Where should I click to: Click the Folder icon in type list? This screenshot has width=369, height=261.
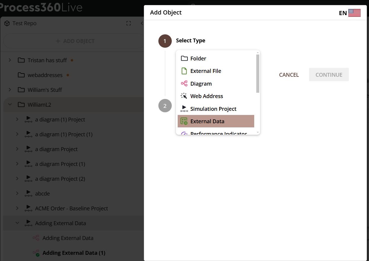point(184,58)
